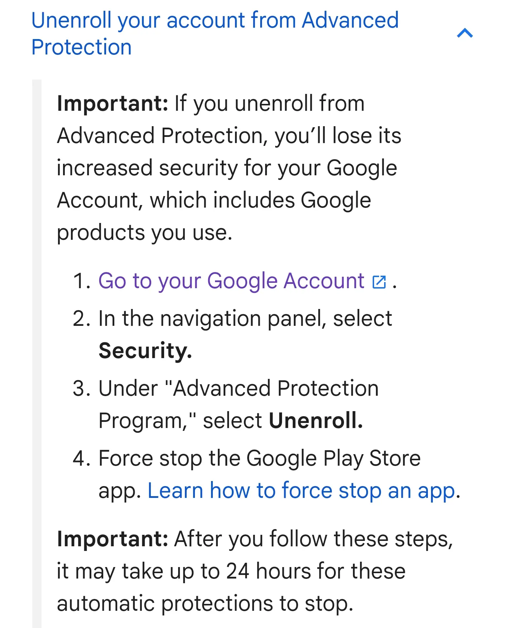Click the bold 'Security.' text in step 2

145,351
